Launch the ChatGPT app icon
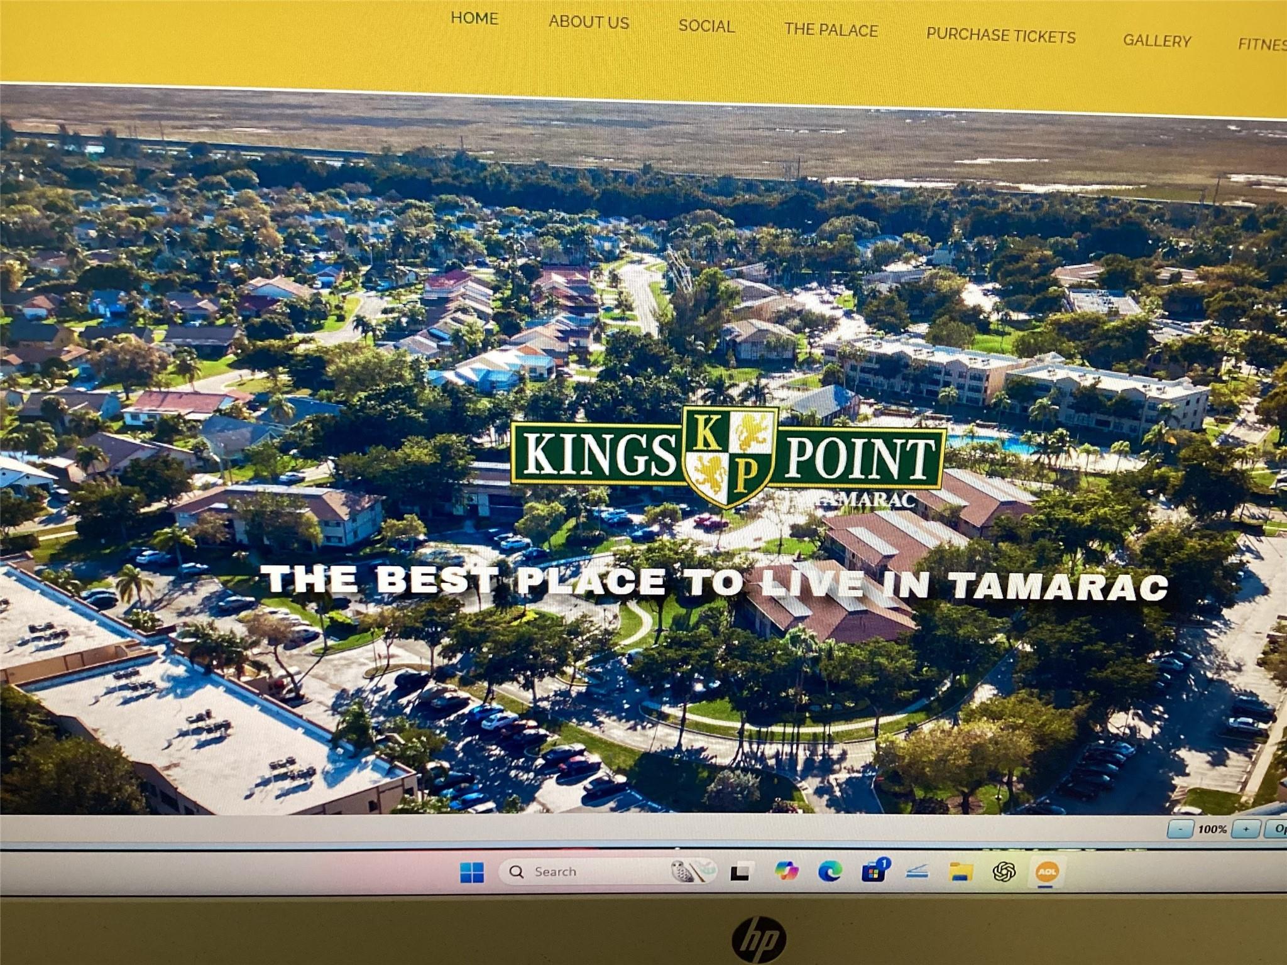The width and height of the screenshot is (1287, 965). coord(1004,871)
